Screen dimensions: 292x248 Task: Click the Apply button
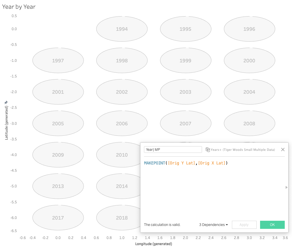244,225
